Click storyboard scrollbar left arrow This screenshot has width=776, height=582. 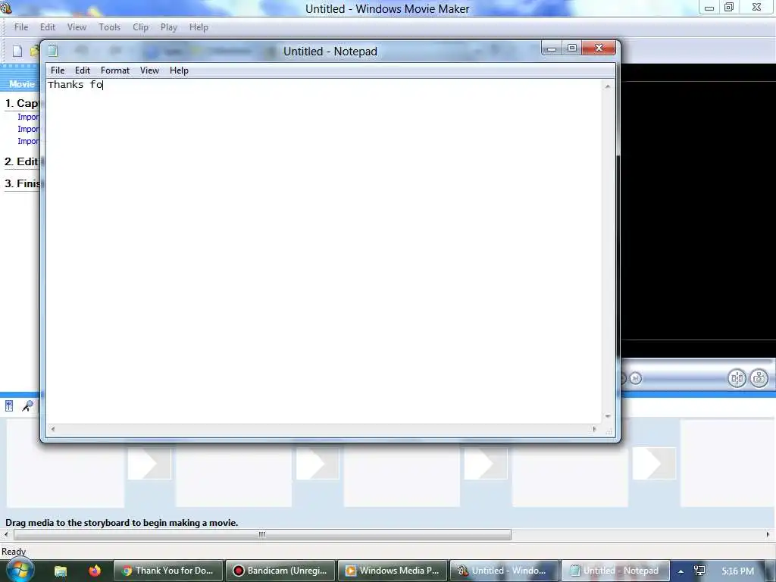pyautogui.click(x=6, y=534)
